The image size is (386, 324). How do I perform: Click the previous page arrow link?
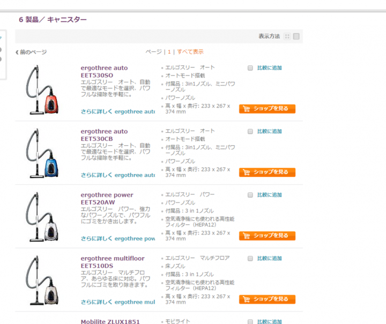tap(31, 52)
